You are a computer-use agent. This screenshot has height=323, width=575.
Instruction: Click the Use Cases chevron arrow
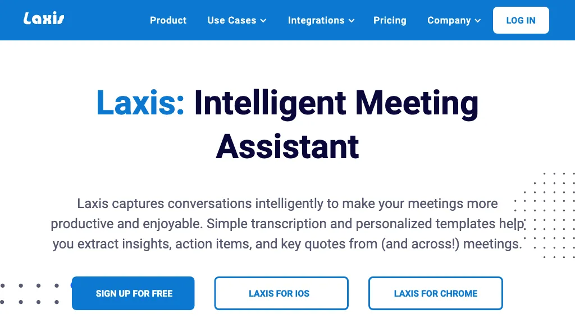(x=264, y=21)
